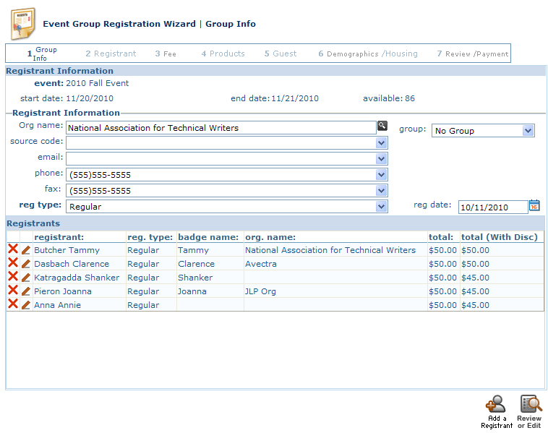Go to the 2 Registrant step
Screen dimensions: 548x433
pos(111,53)
